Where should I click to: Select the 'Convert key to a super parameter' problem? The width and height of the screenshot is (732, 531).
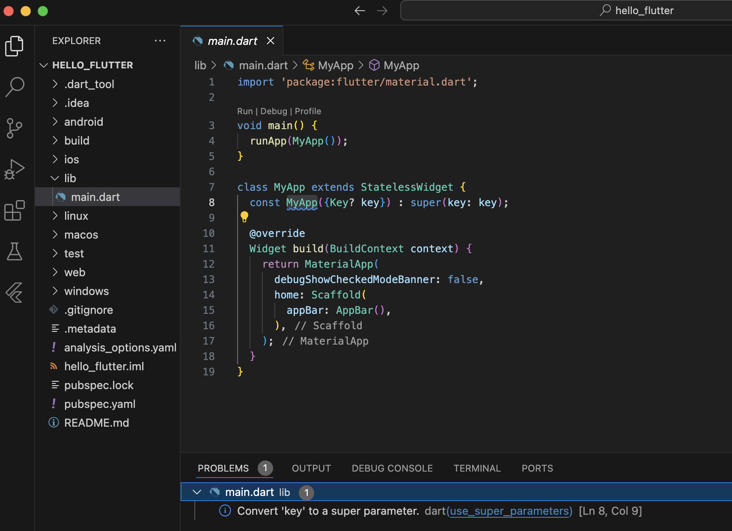456,511
